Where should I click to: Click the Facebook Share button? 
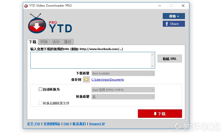(174, 24)
